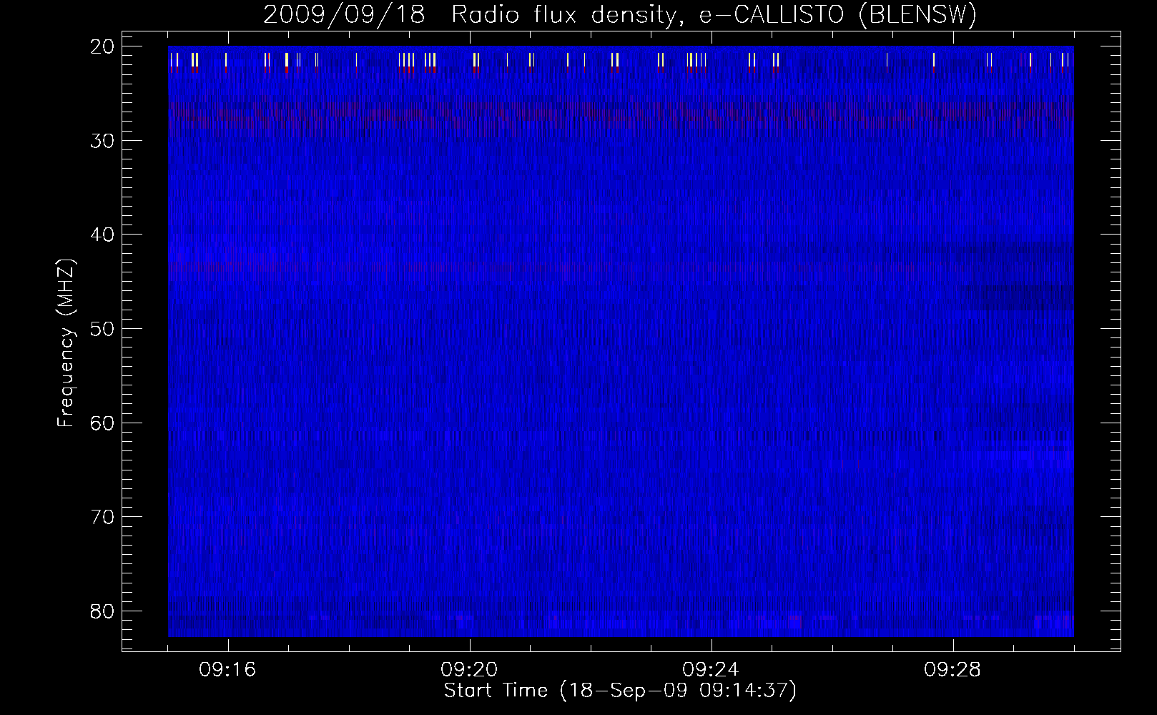Click the 09:20 time tick label
Screen dimensions: 1157x715
point(469,670)
